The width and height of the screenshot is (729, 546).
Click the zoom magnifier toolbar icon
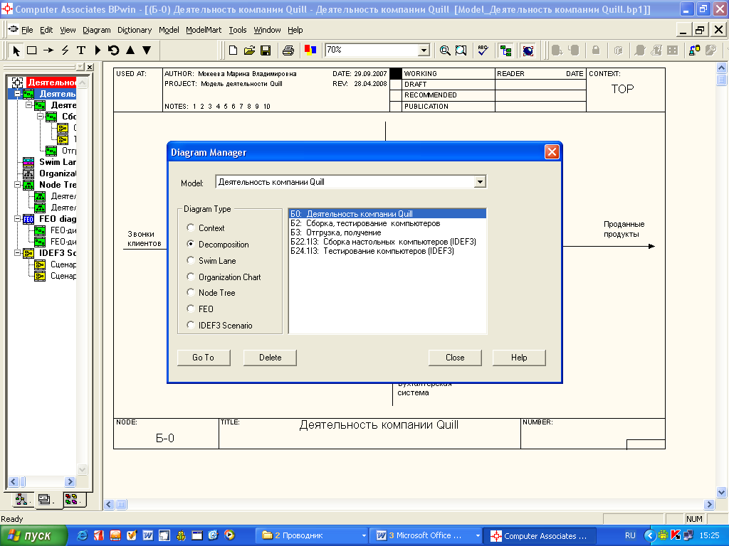[445, 50]
